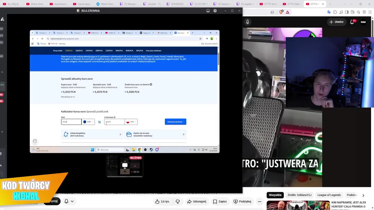
Task: Like the video with 2,6 tys. likes
Action: pyautogui.click(x=162, y=201)
